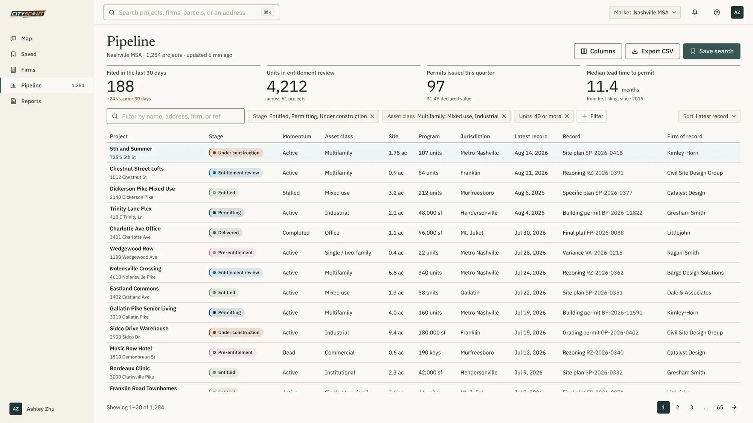This screenshot has width=753, height=423.
Task: Go to page 3
Action: 692,407
